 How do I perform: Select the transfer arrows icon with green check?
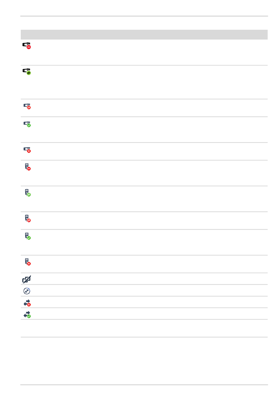click(27, 314)
